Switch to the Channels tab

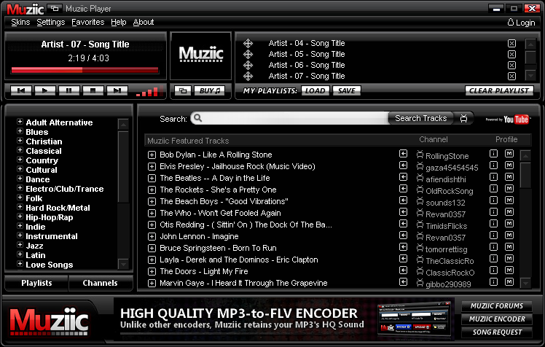click(100, 283)
